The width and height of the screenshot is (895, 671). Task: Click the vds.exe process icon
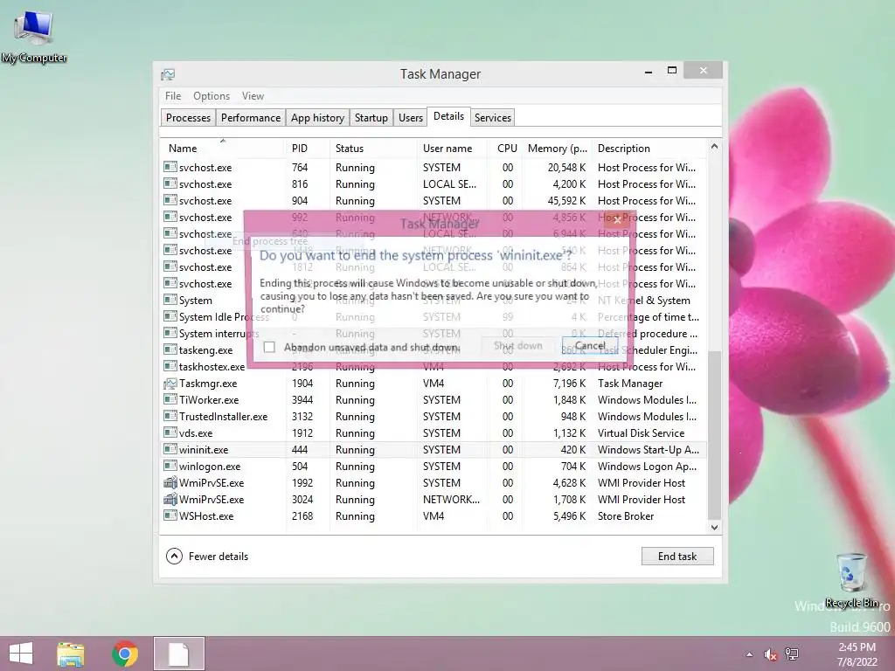coord(170,433)
